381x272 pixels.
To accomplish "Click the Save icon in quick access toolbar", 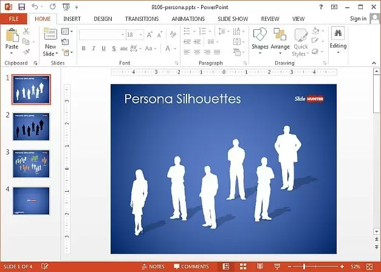I will pos(22,7).
